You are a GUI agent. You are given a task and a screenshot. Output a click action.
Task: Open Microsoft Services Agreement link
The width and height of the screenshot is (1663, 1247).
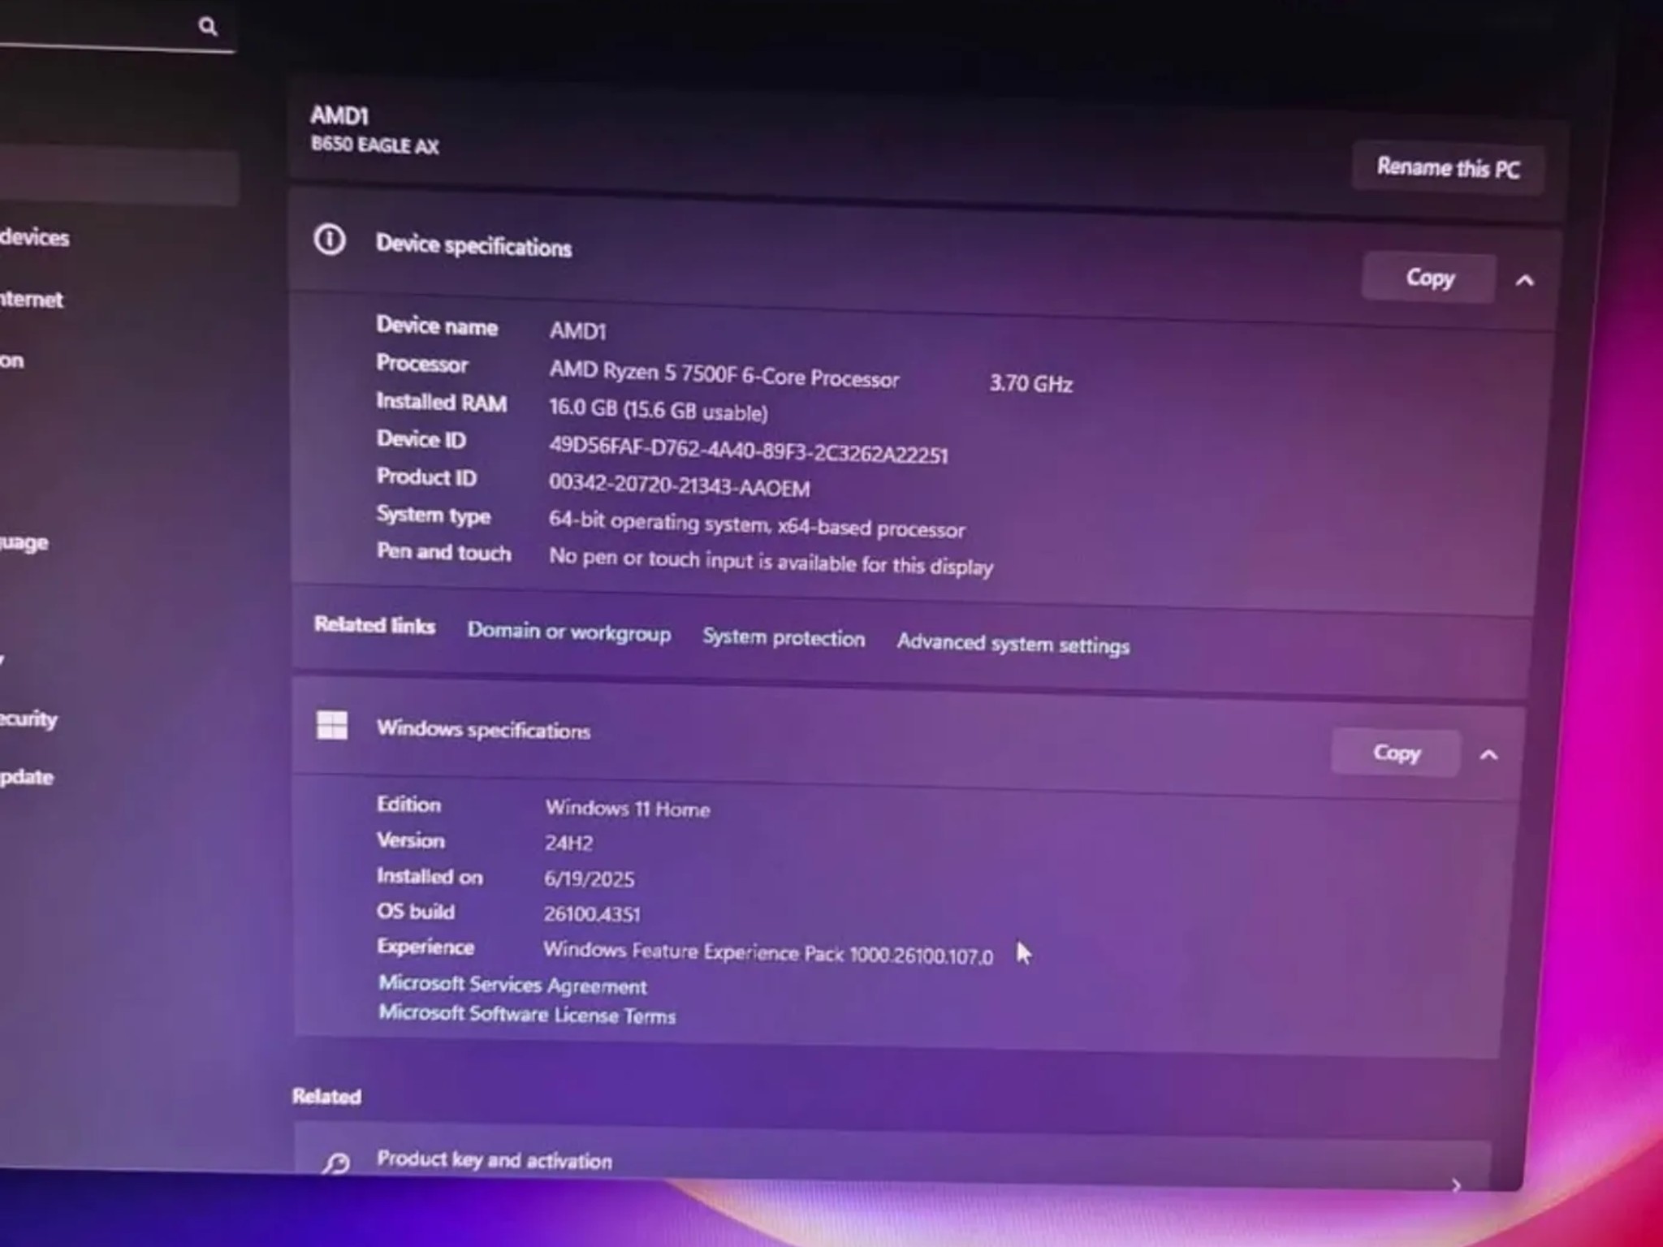(x=512, y=985)
